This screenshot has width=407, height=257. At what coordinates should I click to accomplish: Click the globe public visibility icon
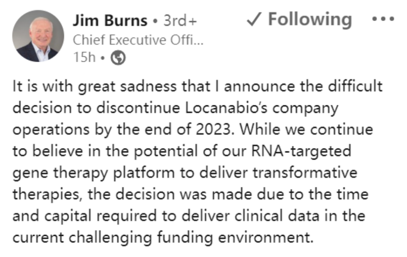click(118, 58)
